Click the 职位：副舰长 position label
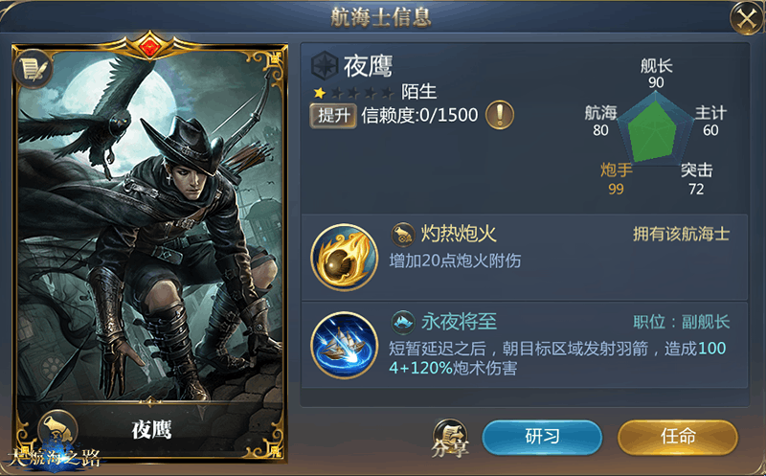The image size is (766, 476). point(681,322)
